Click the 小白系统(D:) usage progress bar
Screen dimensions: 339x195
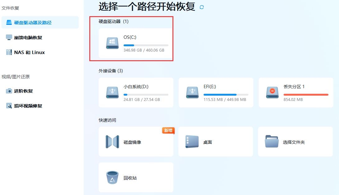click(146, 95)
